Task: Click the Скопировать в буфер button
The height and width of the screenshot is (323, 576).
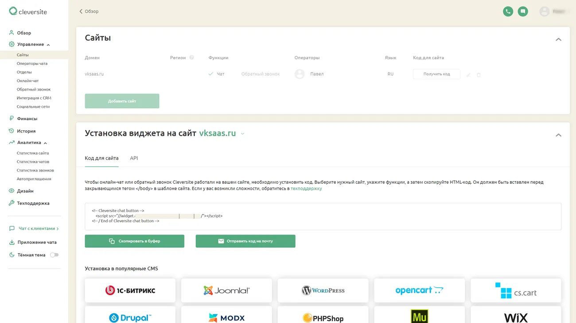Action: pyautogui.click(x=134, y=241)
